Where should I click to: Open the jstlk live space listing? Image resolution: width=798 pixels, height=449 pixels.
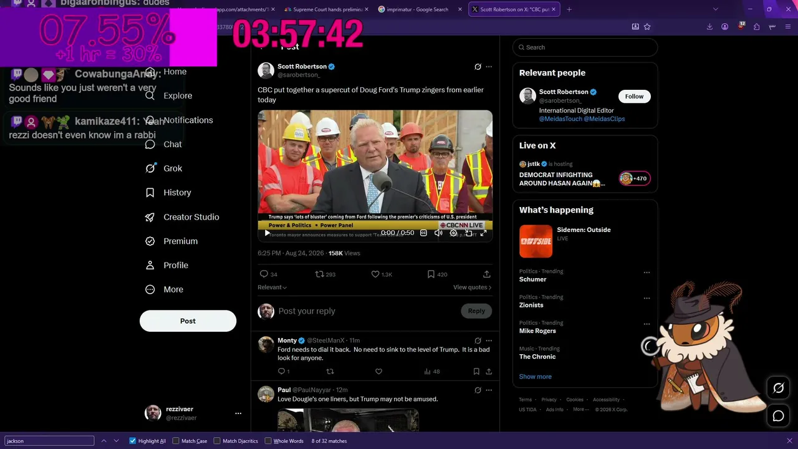584,174
